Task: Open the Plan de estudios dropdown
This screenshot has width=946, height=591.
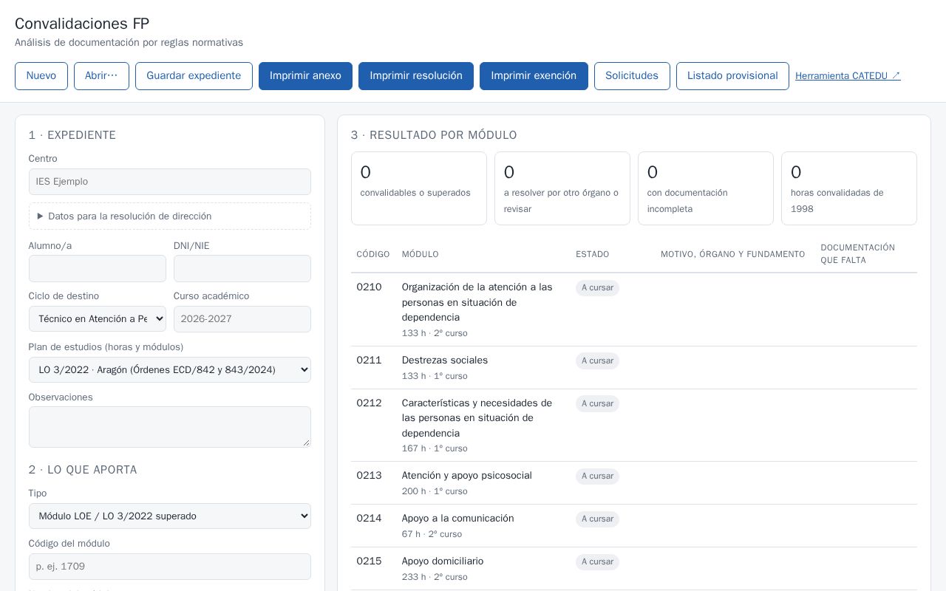Action: (170, 369)
